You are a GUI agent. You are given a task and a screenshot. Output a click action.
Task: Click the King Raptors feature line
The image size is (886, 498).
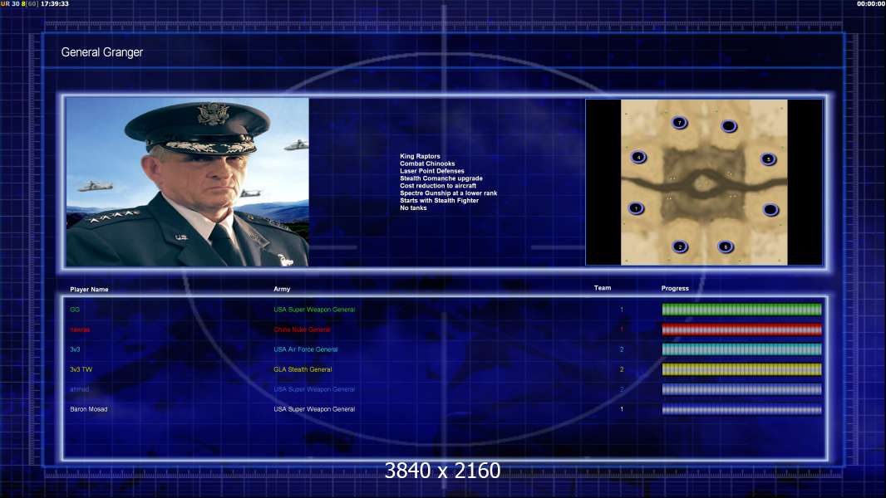click(x=420, y=156)
